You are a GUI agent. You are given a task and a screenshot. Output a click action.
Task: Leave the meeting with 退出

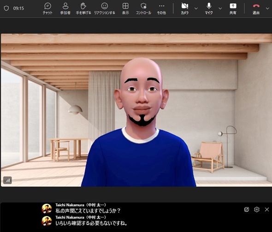click(x=256, y=8)
